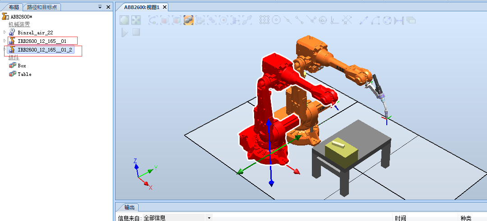Select IRB2600_12_165__01_2 robot in tree

[x=41, y=49]
